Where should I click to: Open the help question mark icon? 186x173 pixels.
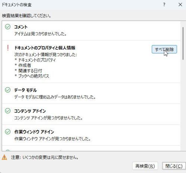[164, 5]
